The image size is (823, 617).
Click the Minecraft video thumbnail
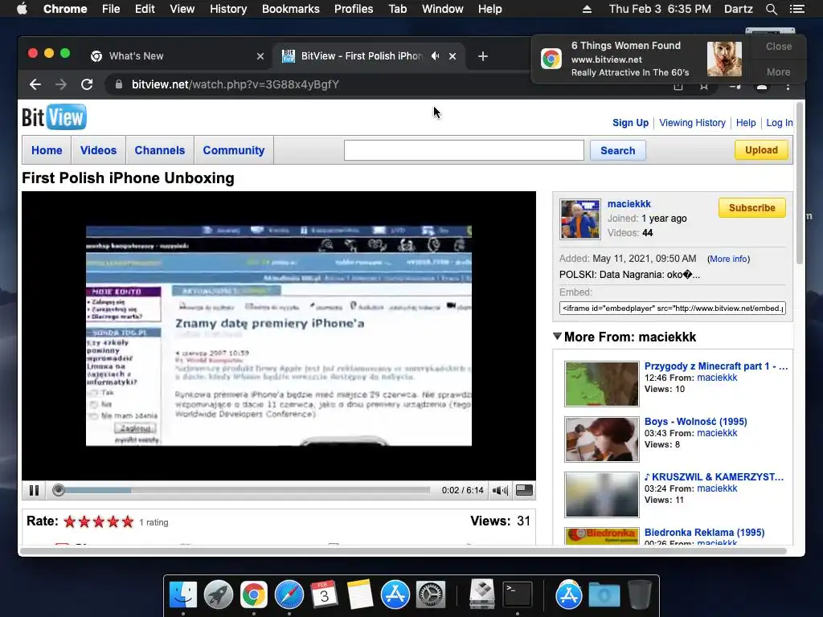(601, 384)
